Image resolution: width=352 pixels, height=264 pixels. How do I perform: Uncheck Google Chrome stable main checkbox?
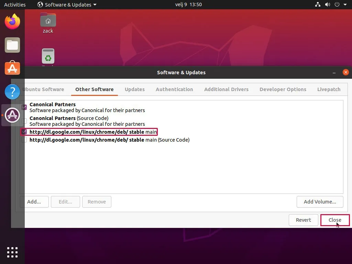point(24,132)
